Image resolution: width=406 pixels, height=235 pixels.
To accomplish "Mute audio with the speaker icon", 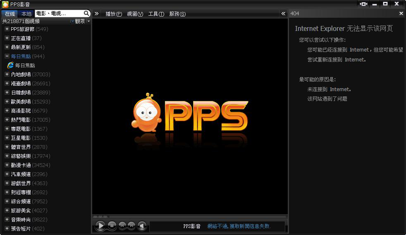I will point(142,226).
